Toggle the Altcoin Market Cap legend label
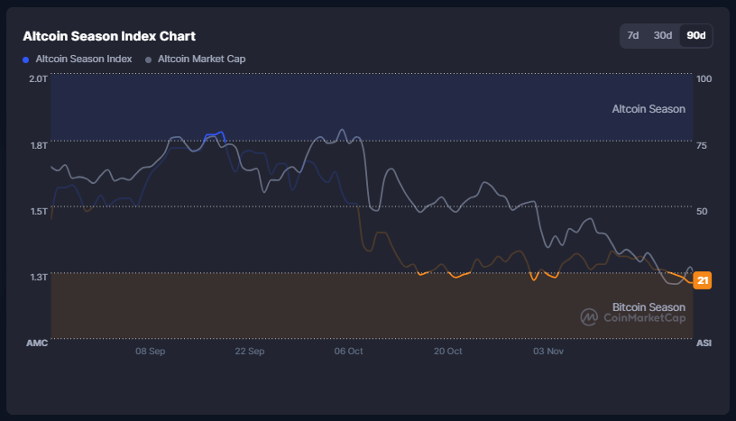 201,59
